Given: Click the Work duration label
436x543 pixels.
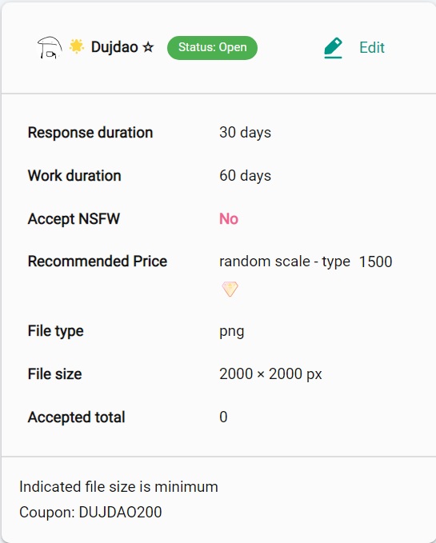Looking at the screenshot, I should point(74,176).
